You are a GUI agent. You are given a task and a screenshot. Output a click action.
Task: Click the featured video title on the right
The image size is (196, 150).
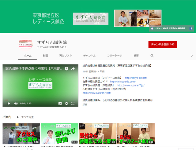coord(117,65)
